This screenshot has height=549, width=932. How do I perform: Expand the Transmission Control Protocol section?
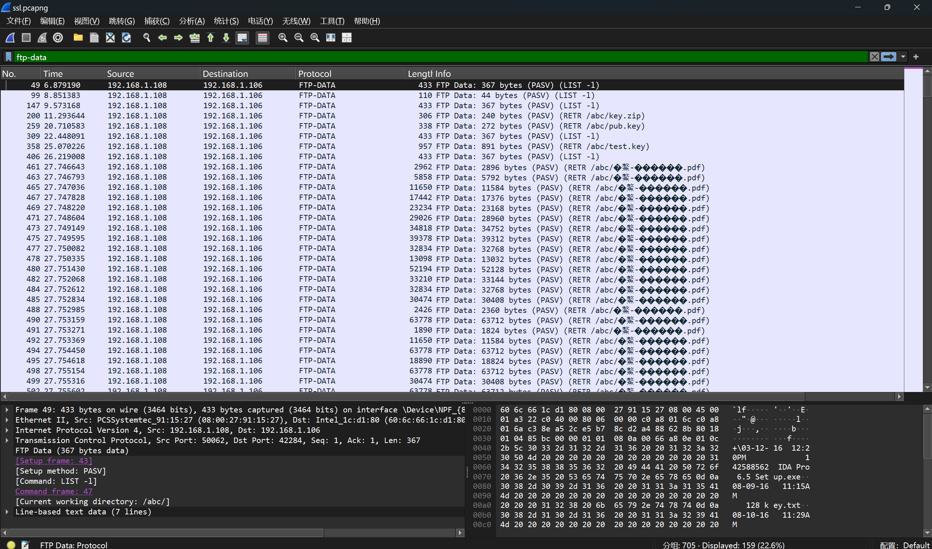pyautogui.click(x=7, y=440)
